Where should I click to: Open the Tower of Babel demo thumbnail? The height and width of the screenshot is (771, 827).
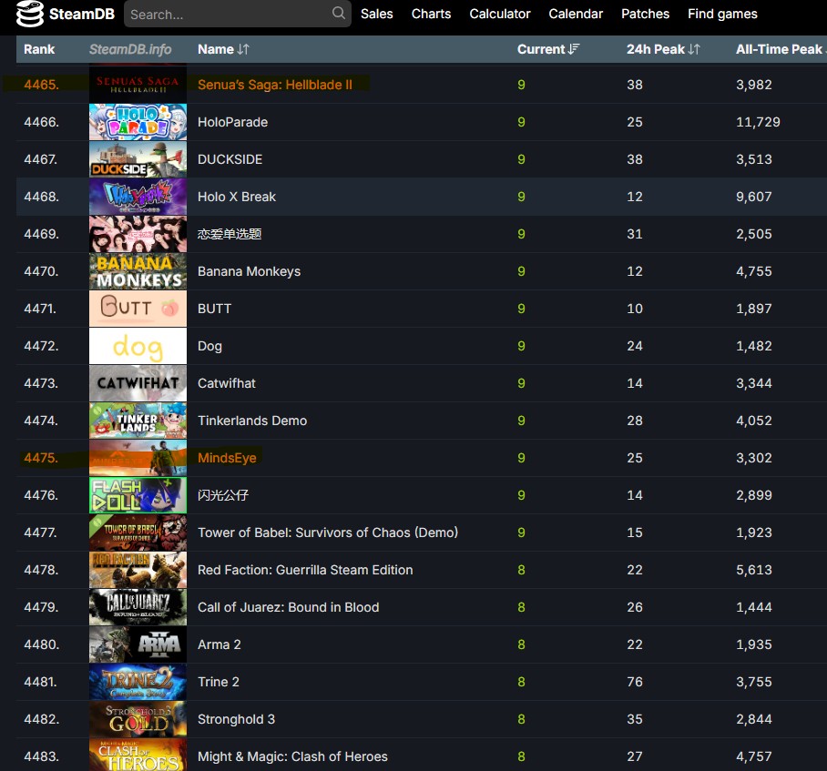138,533
